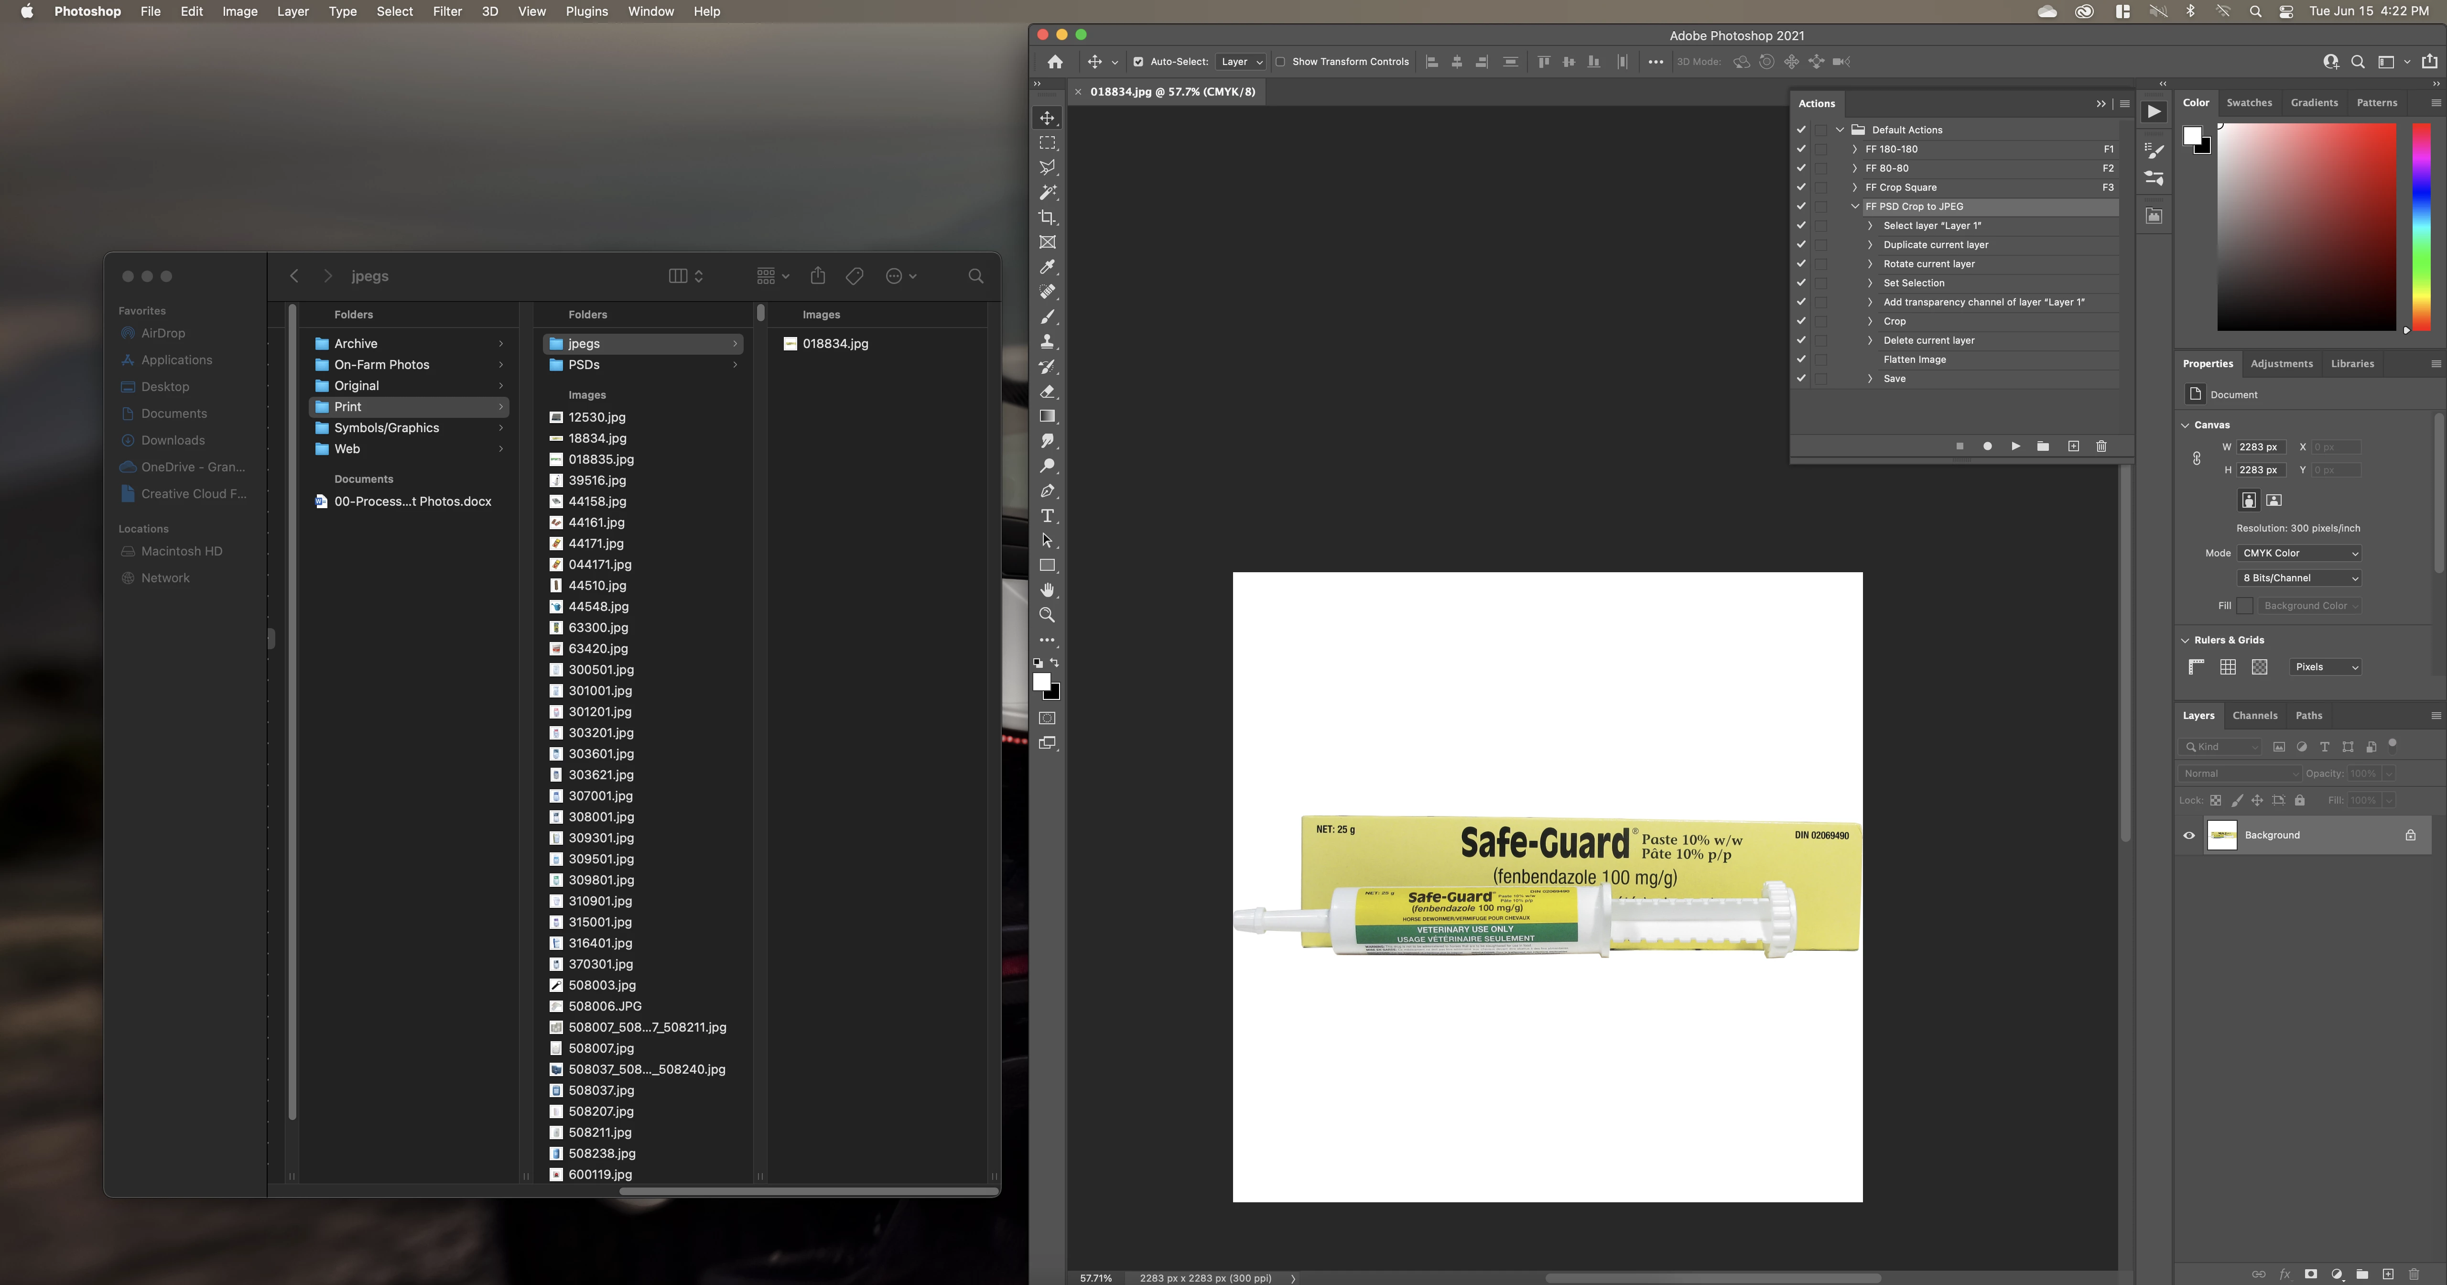The image size is (2447, 1285).
Task: Open the Filter menu
Action: pos(446,11)
